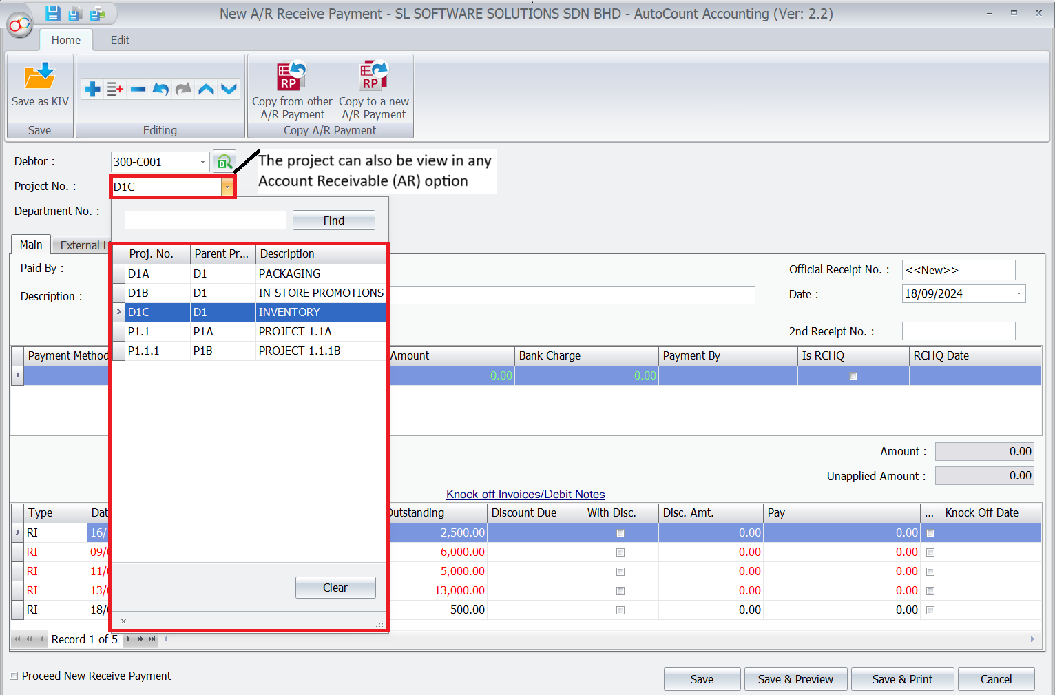Click the blue minus remove-row icon
Image resolution: width=1055 pixels, height=695 pixels.
point(138,89)
